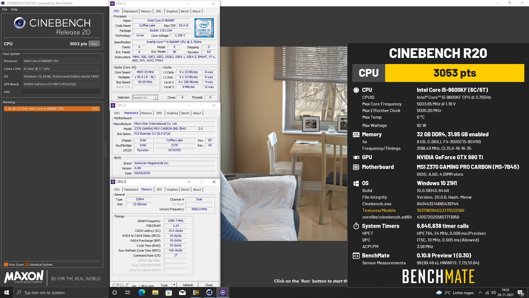Open Graphics tab in top CPU-Z window
Image resolution: width=529 pixels, height=298 pixels.
click(172, 11)
